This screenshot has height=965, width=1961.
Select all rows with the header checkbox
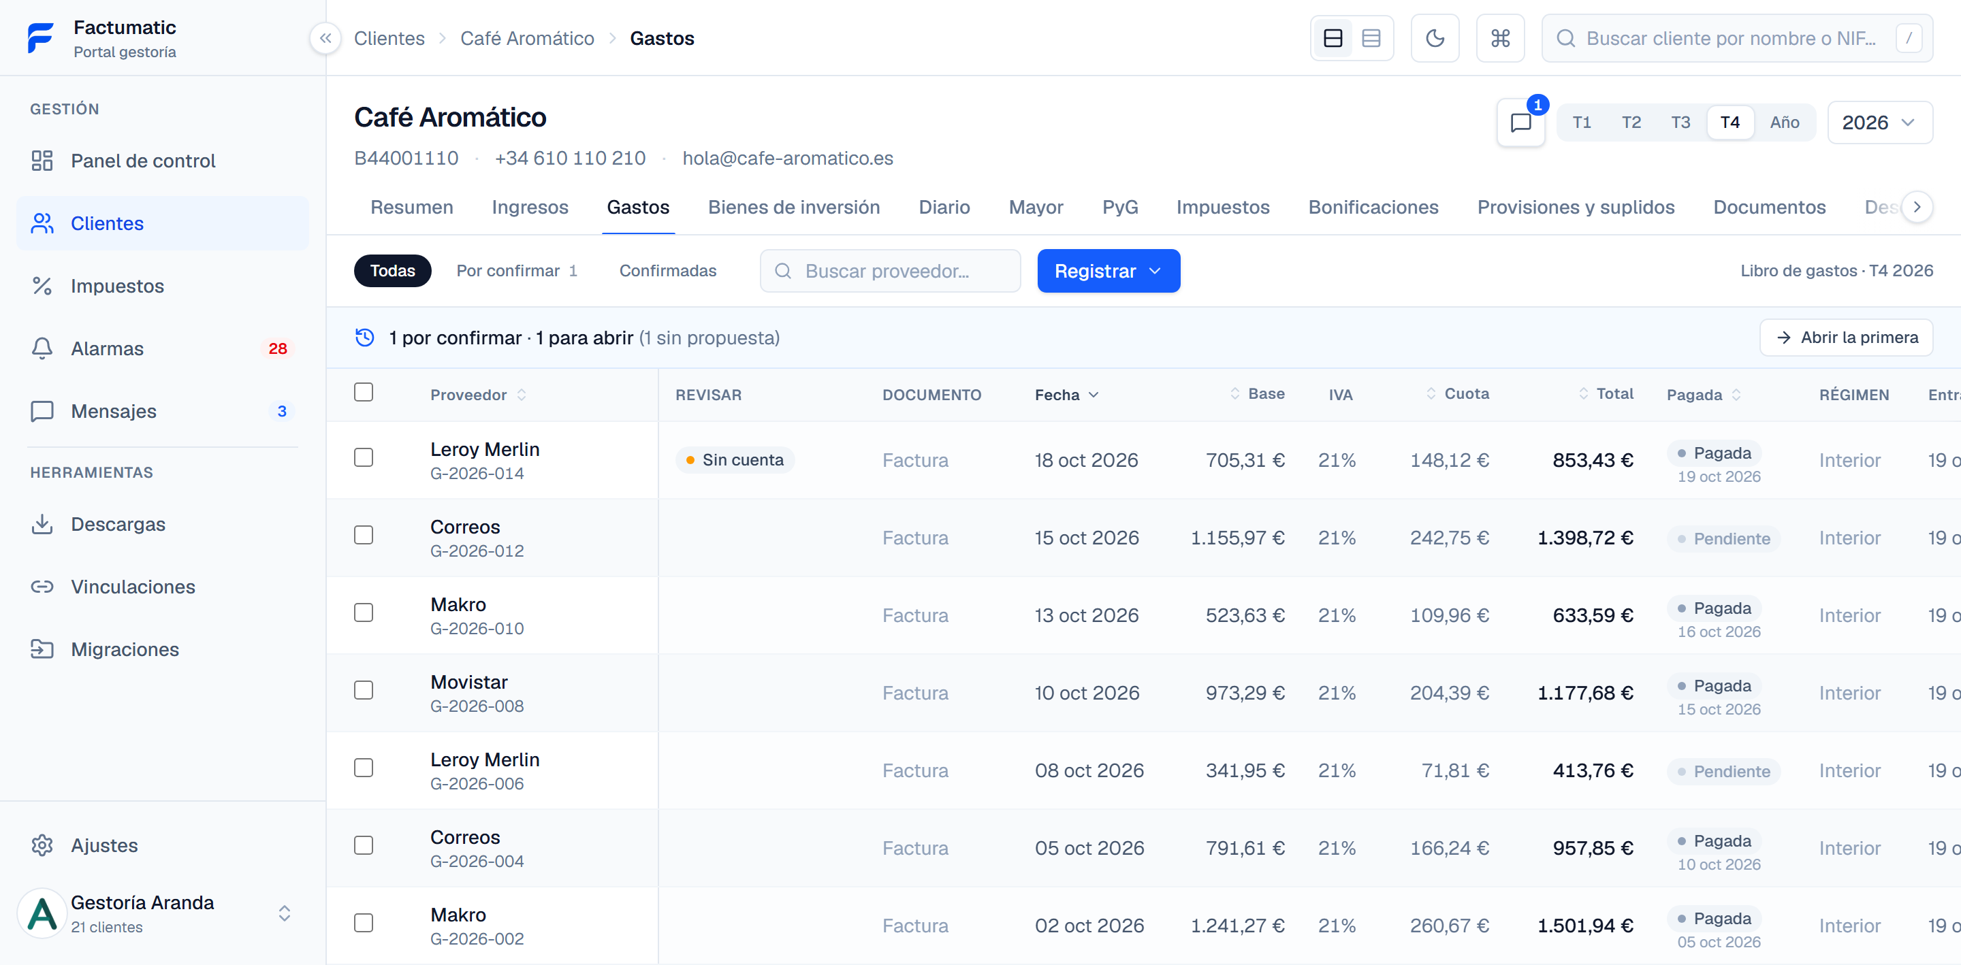click(364, 392)
